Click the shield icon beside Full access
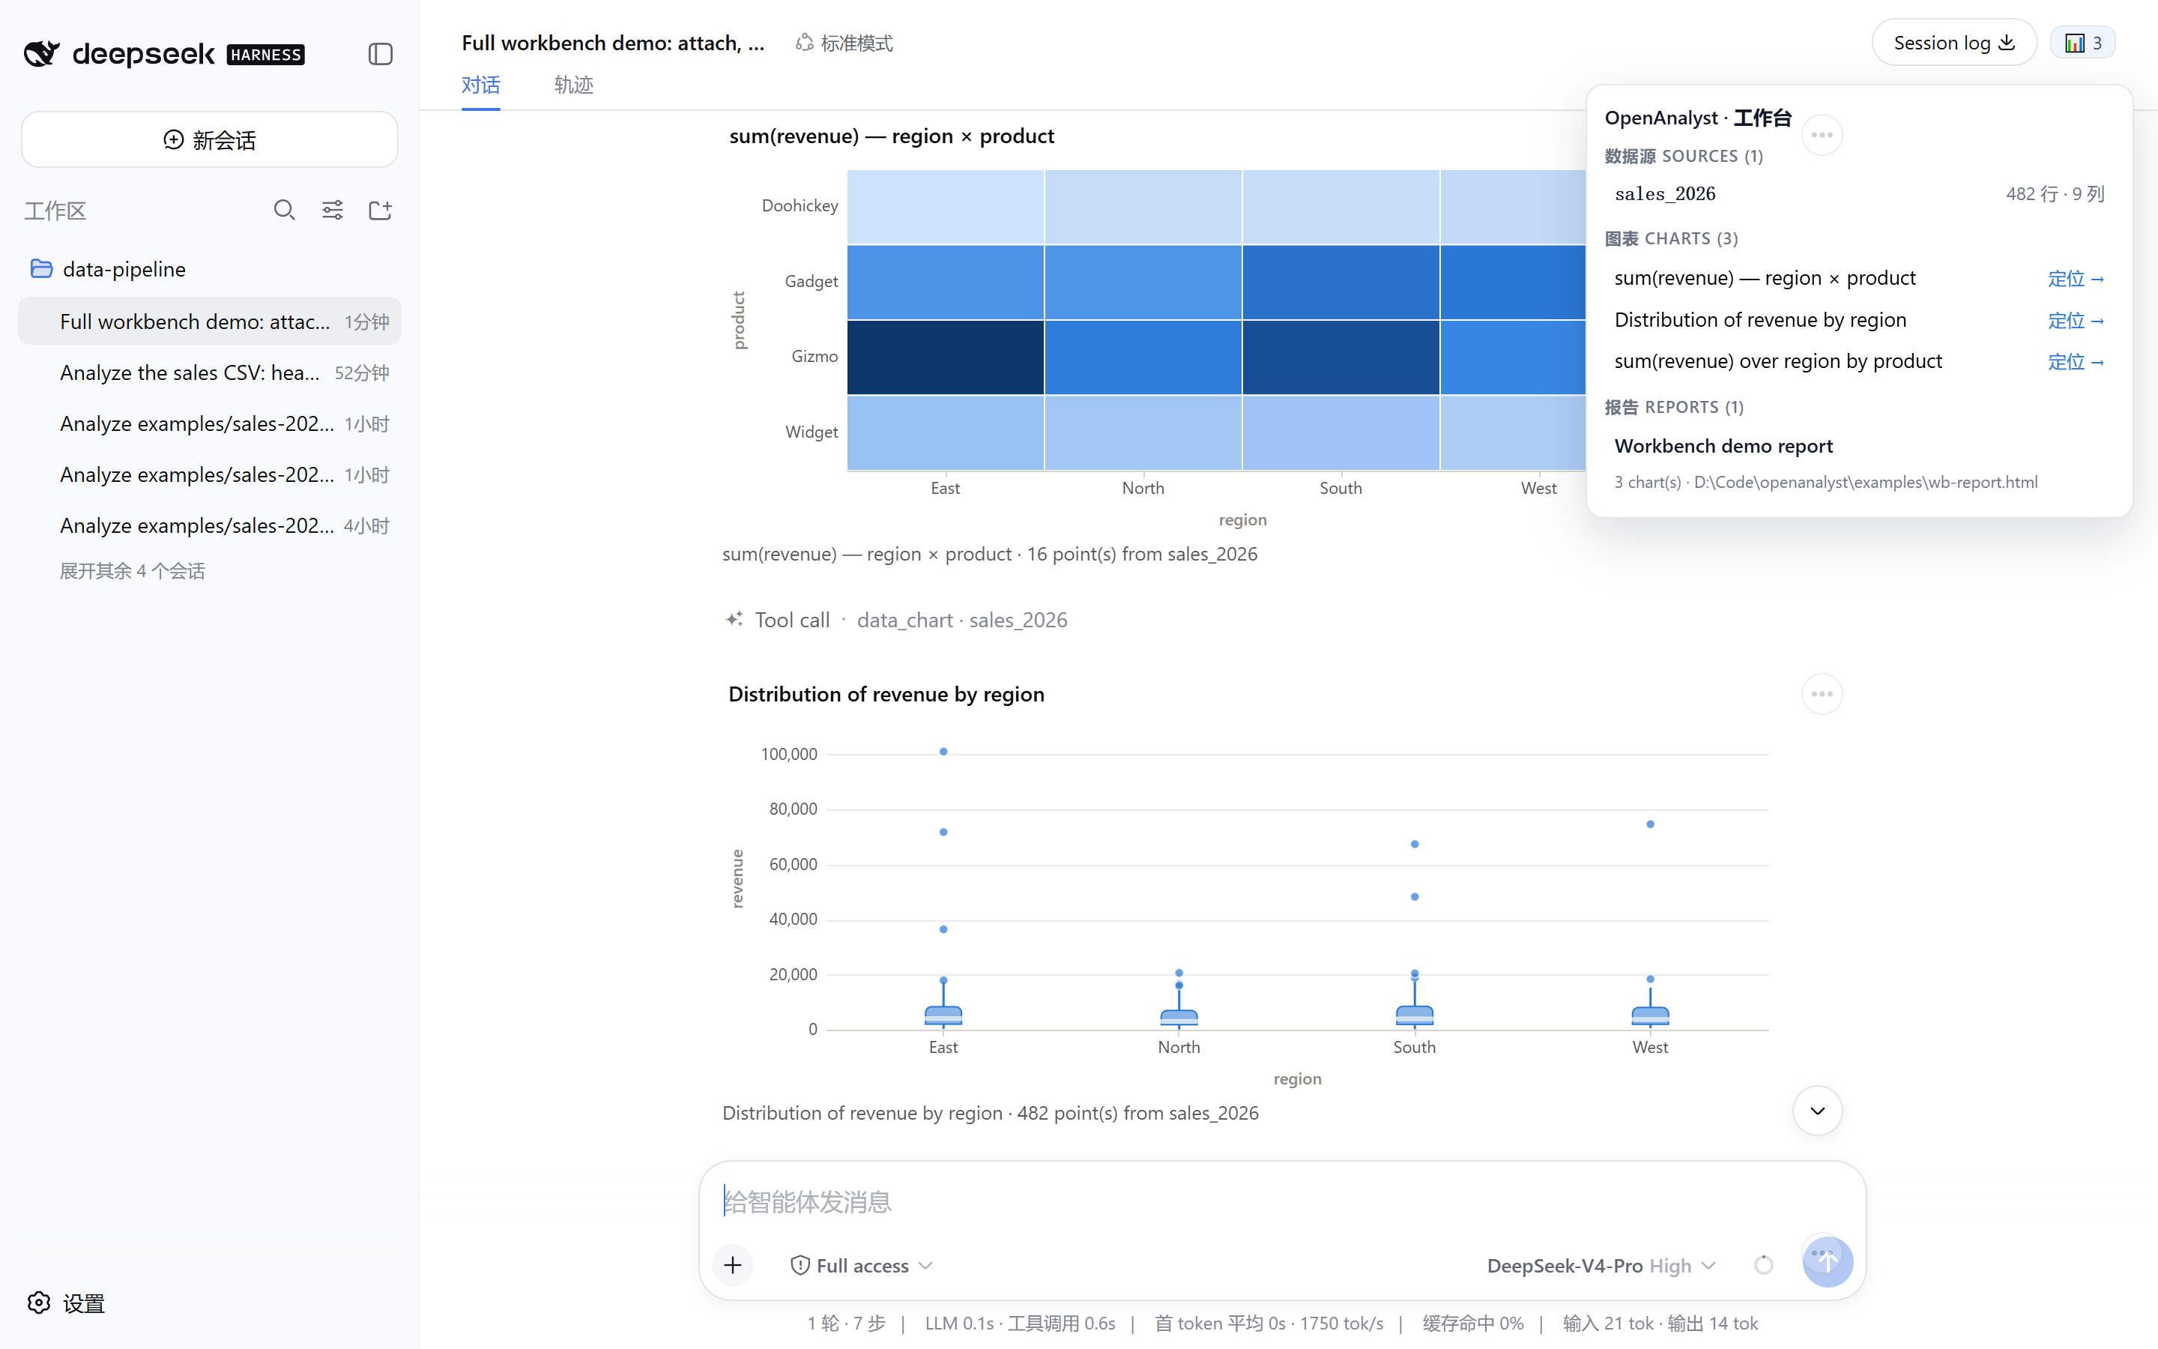 pyautogui.click(x=800, y=1265)
